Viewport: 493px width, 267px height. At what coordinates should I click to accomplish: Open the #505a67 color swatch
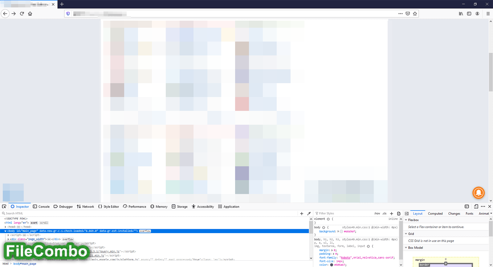coord(332,265)
